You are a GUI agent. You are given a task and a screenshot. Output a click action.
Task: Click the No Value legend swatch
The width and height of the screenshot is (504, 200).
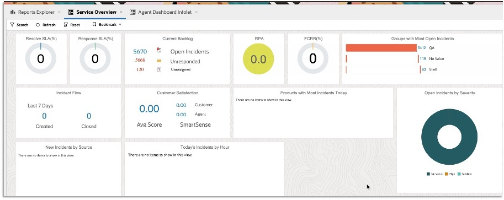point(428,174)
